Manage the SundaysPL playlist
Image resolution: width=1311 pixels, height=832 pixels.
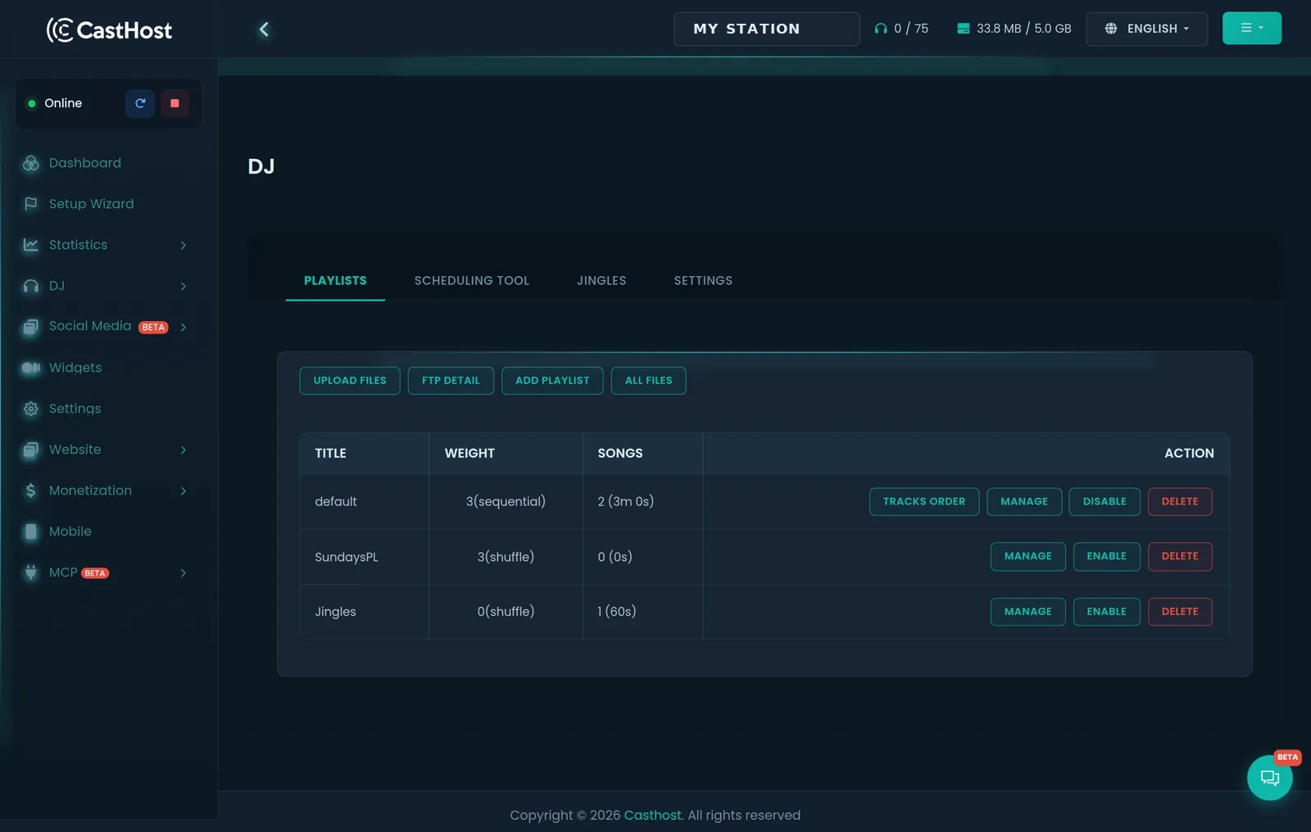click(1028, 556)
